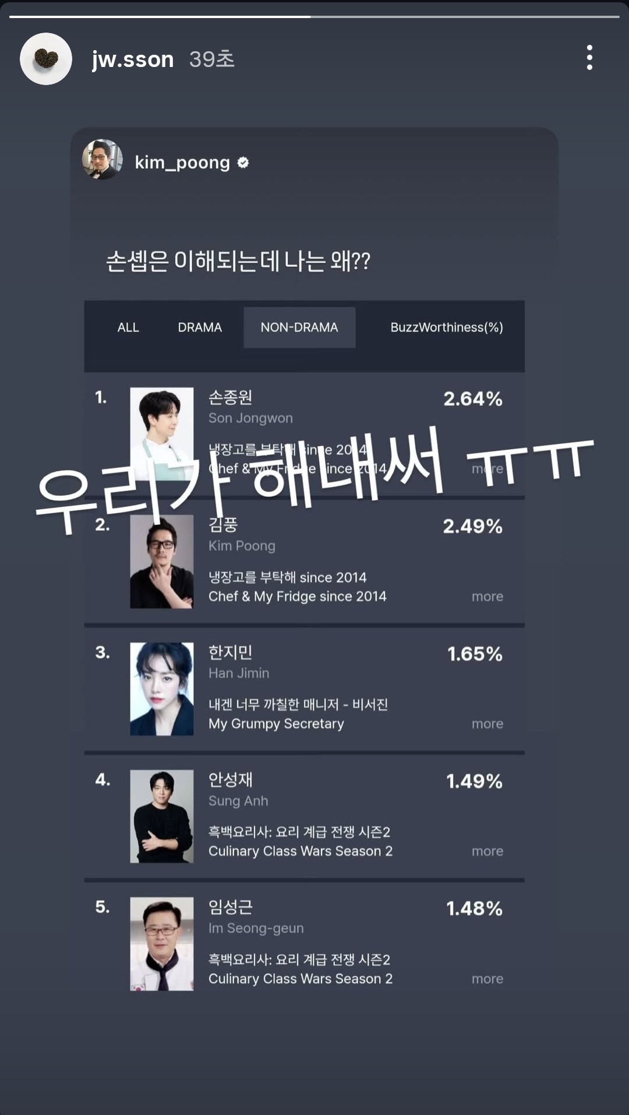The height and width of the screenshot is (1115, 629).
Task: Switch to the ALL tab
Action: [128, 327]
